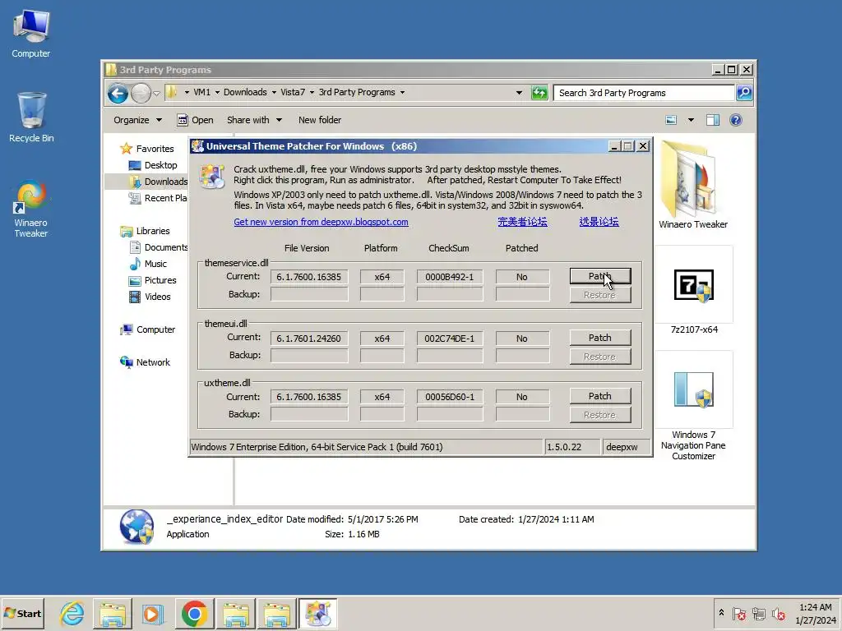This screenshot has height=631, width=842.
Task: Click the Explorer back arrow button
Action: [118, 93]
